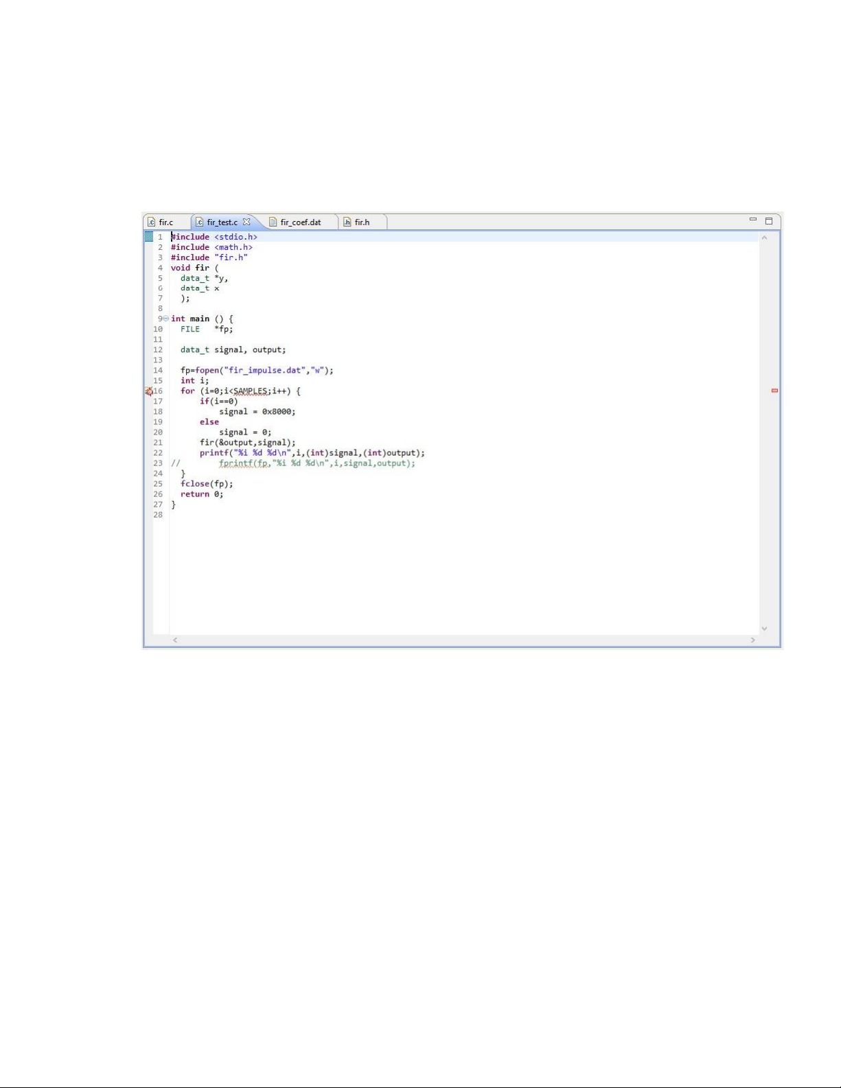Click the 'signal = 0;' line
841x1088 pixels.
(x=245, y=432)
